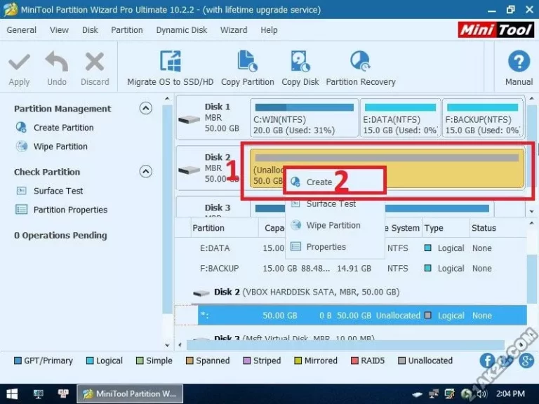Click the Undo arrow icon
This screenshot has width=539, height=404.
tap(57, 62)
